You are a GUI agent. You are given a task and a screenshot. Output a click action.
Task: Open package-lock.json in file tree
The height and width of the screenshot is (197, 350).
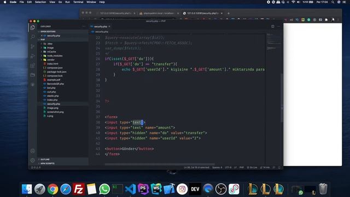(57, 72)
